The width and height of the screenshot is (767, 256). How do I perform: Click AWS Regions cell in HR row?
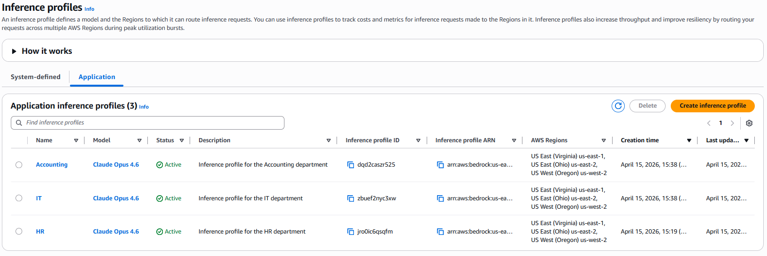pos(569,232)
